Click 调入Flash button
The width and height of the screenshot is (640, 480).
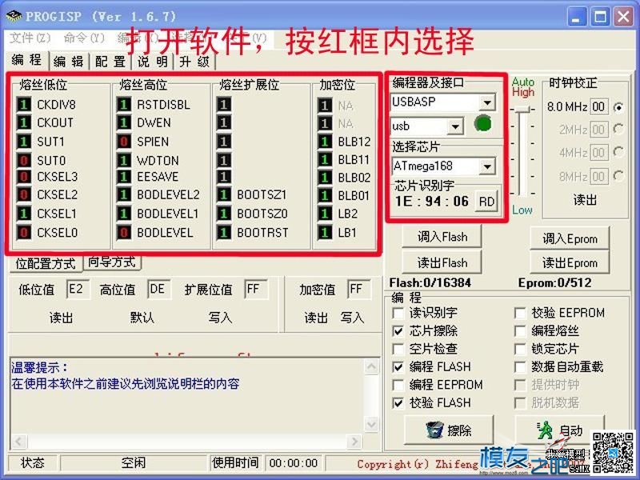point(442,237)
